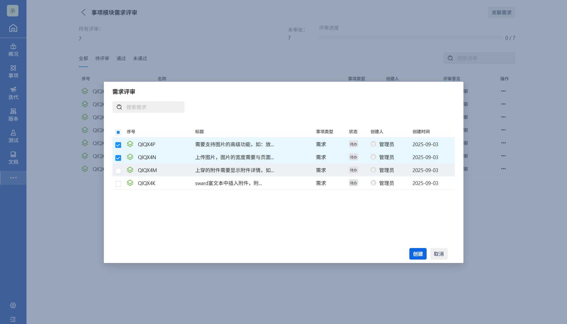Focus the 搜索需求 search field
This screenshot has height=324, width=567.
click(x=152, y=107)
